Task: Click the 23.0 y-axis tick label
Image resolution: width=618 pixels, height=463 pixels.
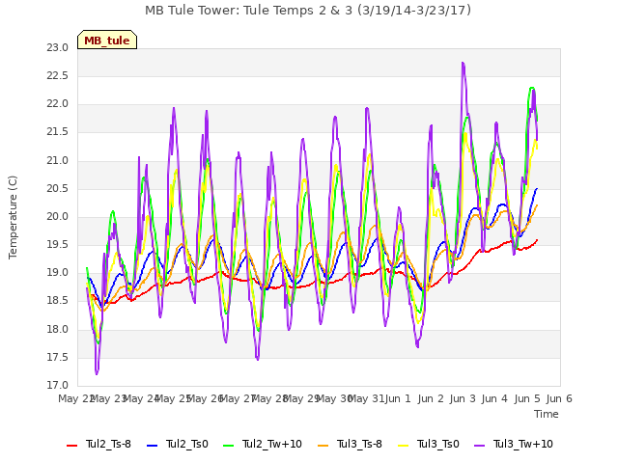Action: click(58, 48)
